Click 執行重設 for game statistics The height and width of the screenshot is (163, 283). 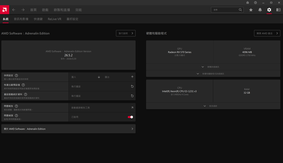click(x=76, y=96)
